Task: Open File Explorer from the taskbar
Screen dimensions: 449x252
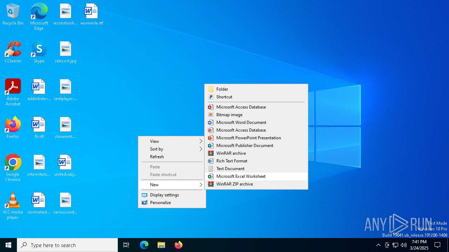Action: coord(161,245)
